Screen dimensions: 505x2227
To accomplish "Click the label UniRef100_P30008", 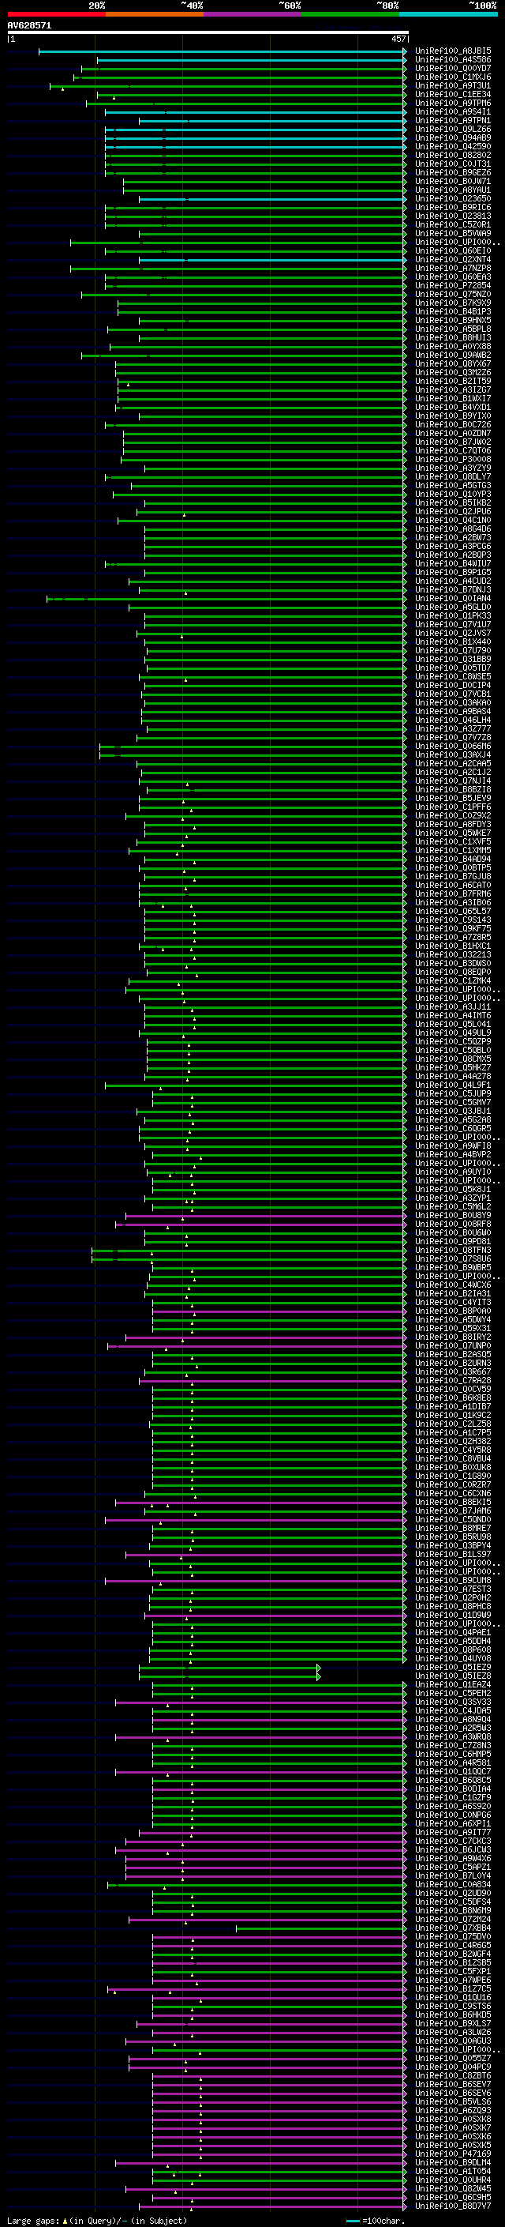I will point(452,459).
